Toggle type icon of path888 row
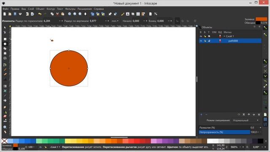Viewport: 270px width, 152px height. click(x=209, y=41)
